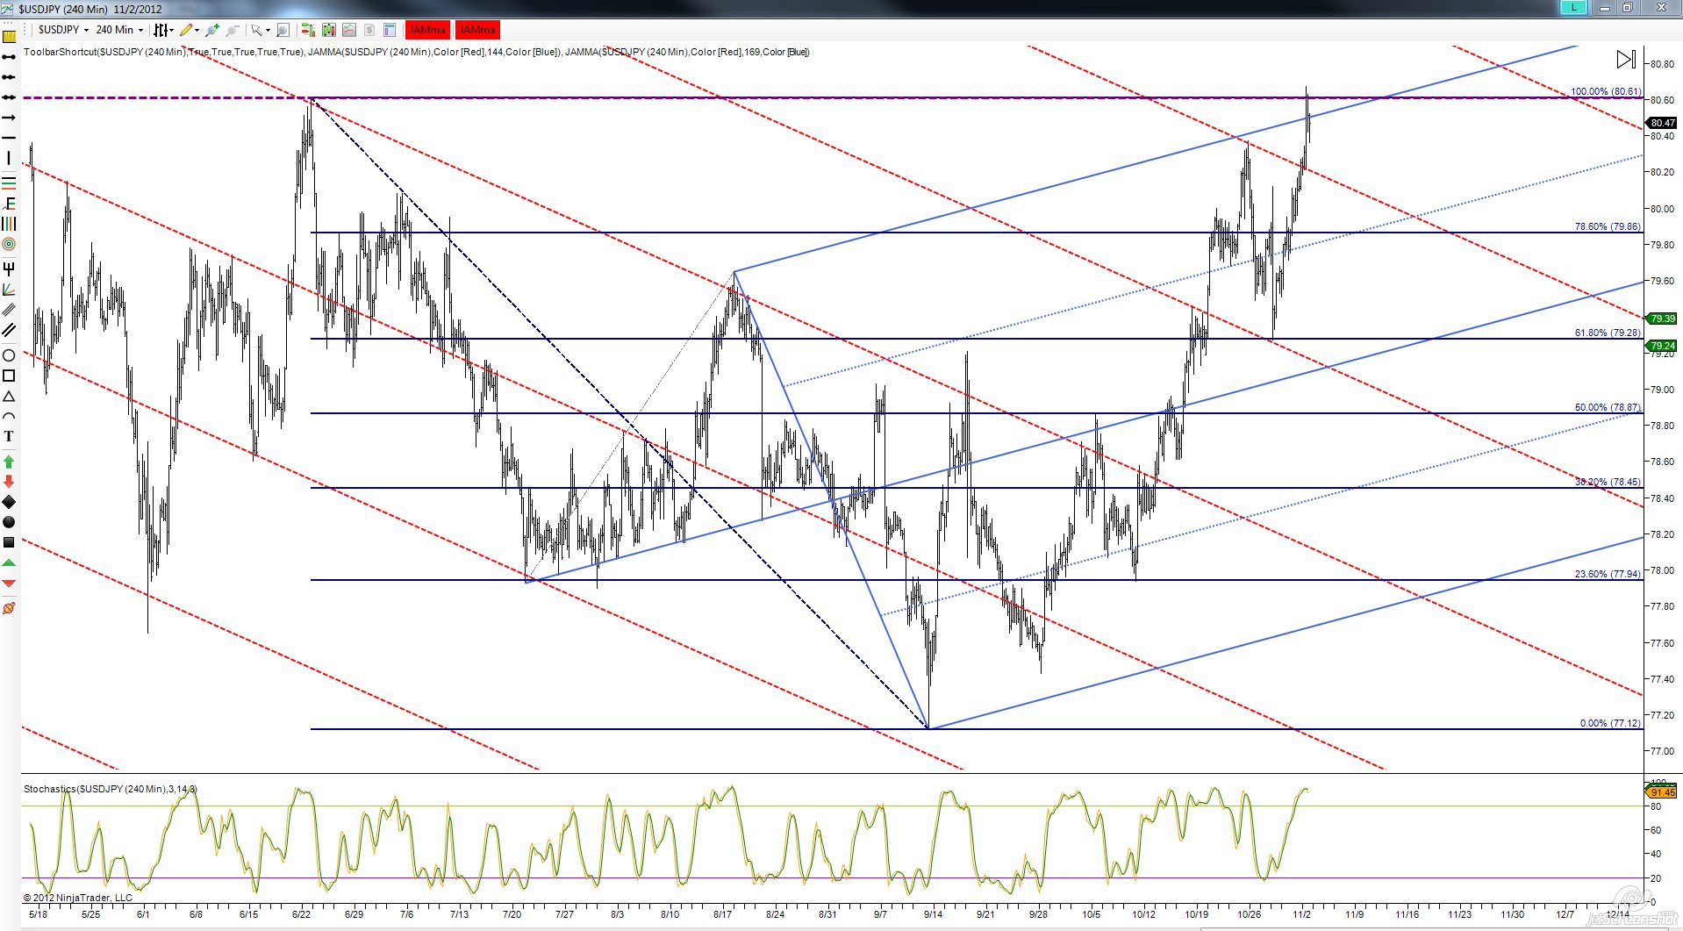Click the black 80.47 current price marker

(1663, 123)
